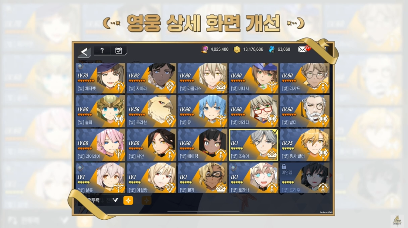Open the 전투력 sort order label
The image size is (408, 228).
coord(94,200)
